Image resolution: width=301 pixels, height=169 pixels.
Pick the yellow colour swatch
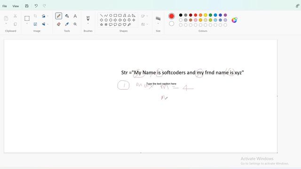pyautogui.click(x=206, y=15)
